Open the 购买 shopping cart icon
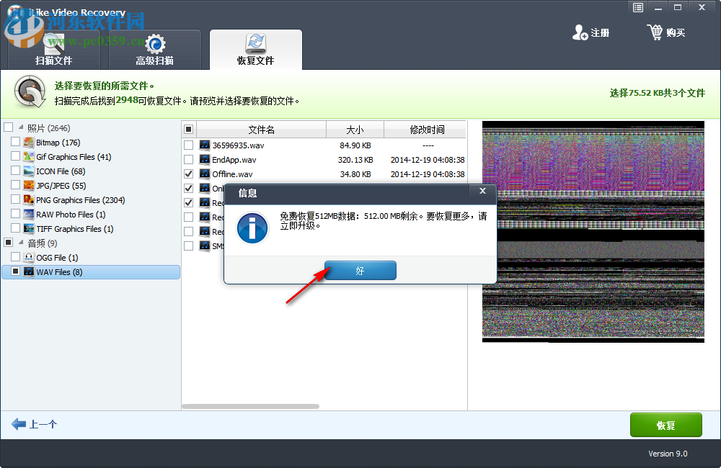 point(656,32)
